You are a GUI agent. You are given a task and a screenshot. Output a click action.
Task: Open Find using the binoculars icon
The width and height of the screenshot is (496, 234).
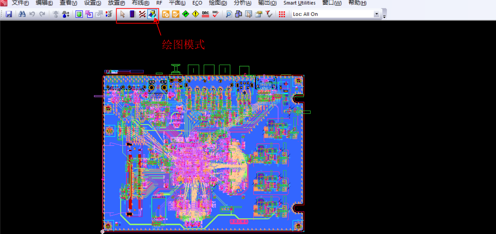(22, 14)
